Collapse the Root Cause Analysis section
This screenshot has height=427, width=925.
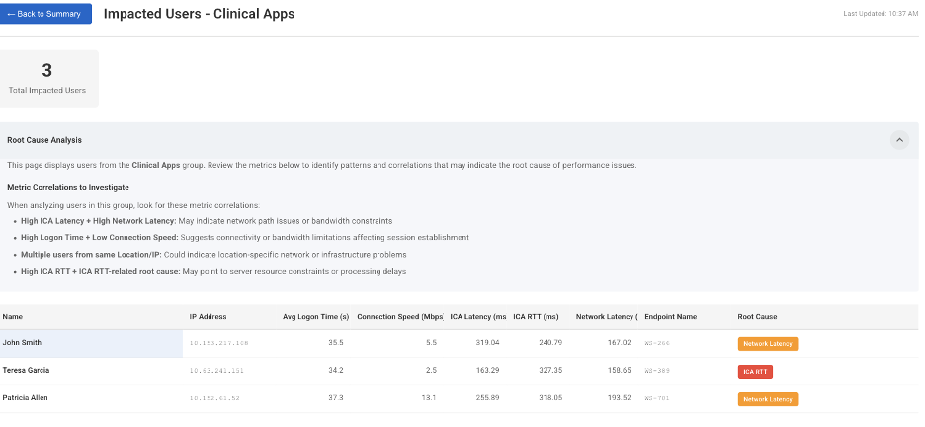tap(899, 140)
